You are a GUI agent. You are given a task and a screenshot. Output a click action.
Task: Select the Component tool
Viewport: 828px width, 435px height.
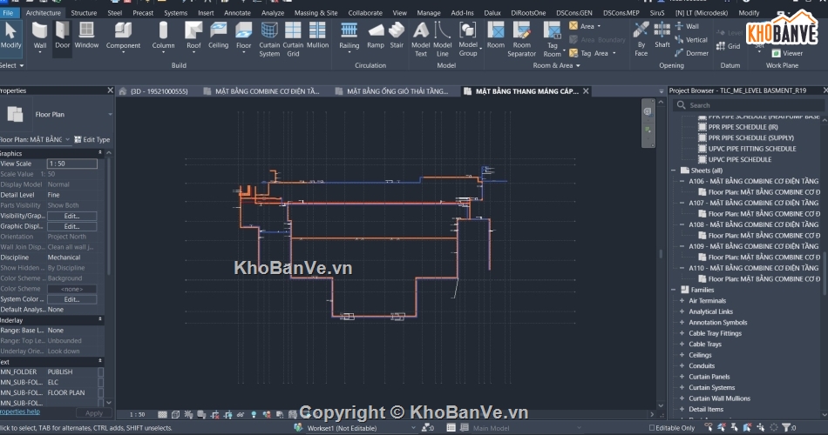coord(123,37)
